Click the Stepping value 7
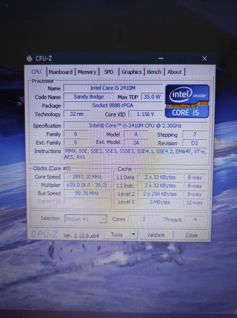The width and height of the screenshot is (237, 318). (x=194, y=135)
